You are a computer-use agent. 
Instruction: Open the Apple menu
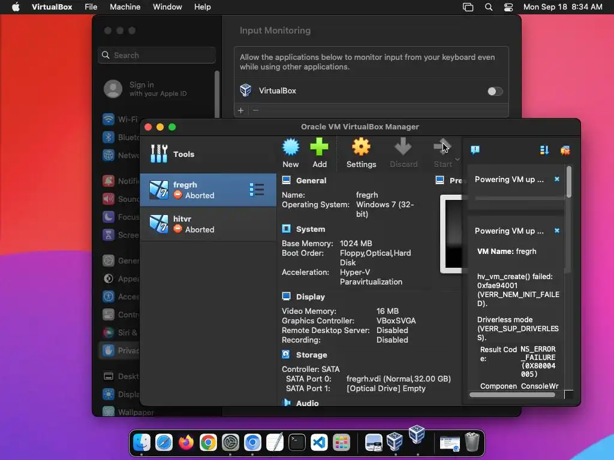[16, 7]
